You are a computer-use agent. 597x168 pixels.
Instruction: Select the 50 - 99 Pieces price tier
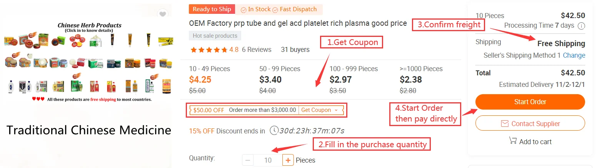(280, 80)
